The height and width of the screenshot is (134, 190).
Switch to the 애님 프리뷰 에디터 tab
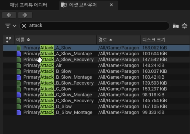28,5
